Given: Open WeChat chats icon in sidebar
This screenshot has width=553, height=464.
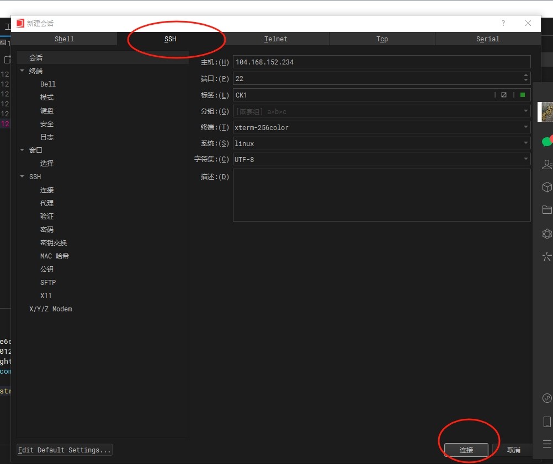Looking at the screenshot, I should 546,142.
